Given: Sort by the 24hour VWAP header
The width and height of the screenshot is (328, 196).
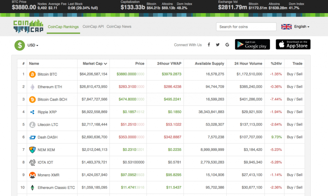Looking at the screenshot, I should pos(169,64).
